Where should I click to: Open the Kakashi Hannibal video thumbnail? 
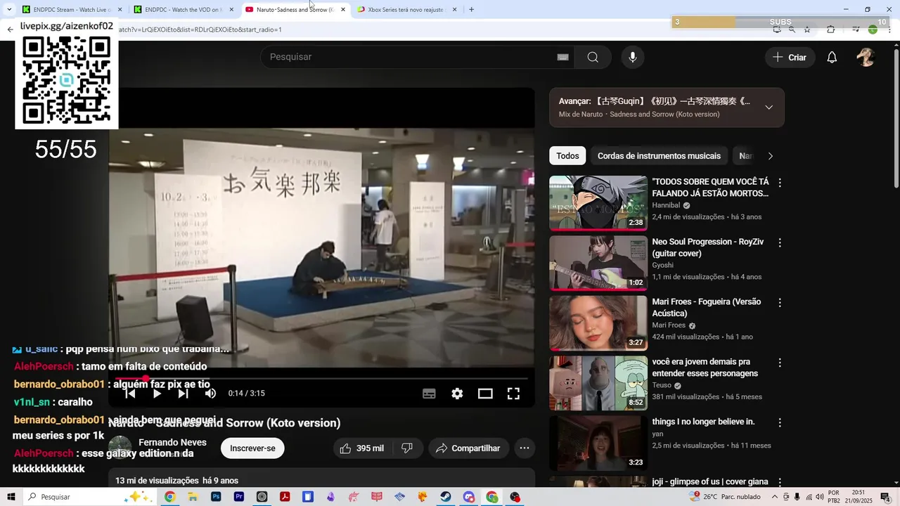[x=598, y=203]
